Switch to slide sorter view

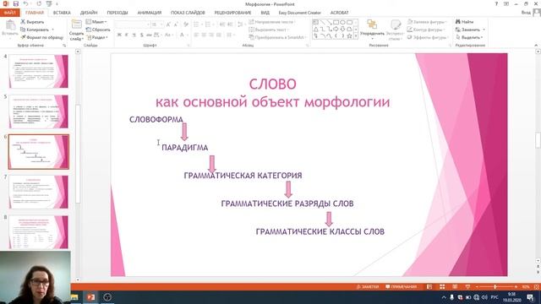coord(442,287)
